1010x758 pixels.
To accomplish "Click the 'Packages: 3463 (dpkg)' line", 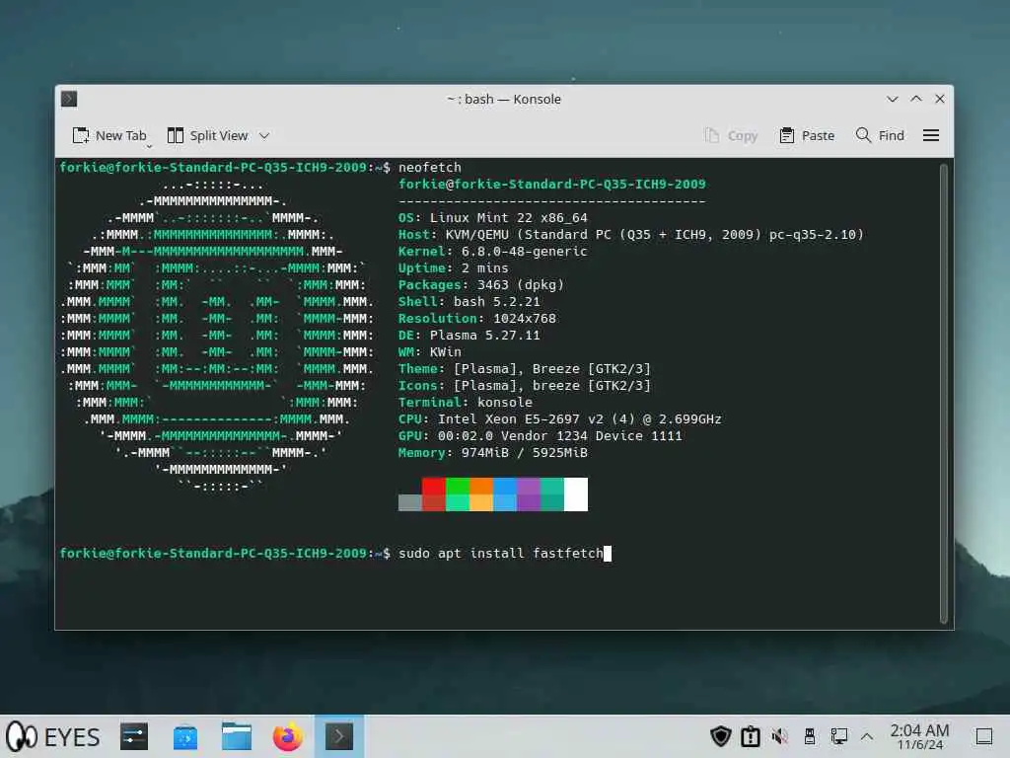I will pyautogui.click(x=481, y=285).
